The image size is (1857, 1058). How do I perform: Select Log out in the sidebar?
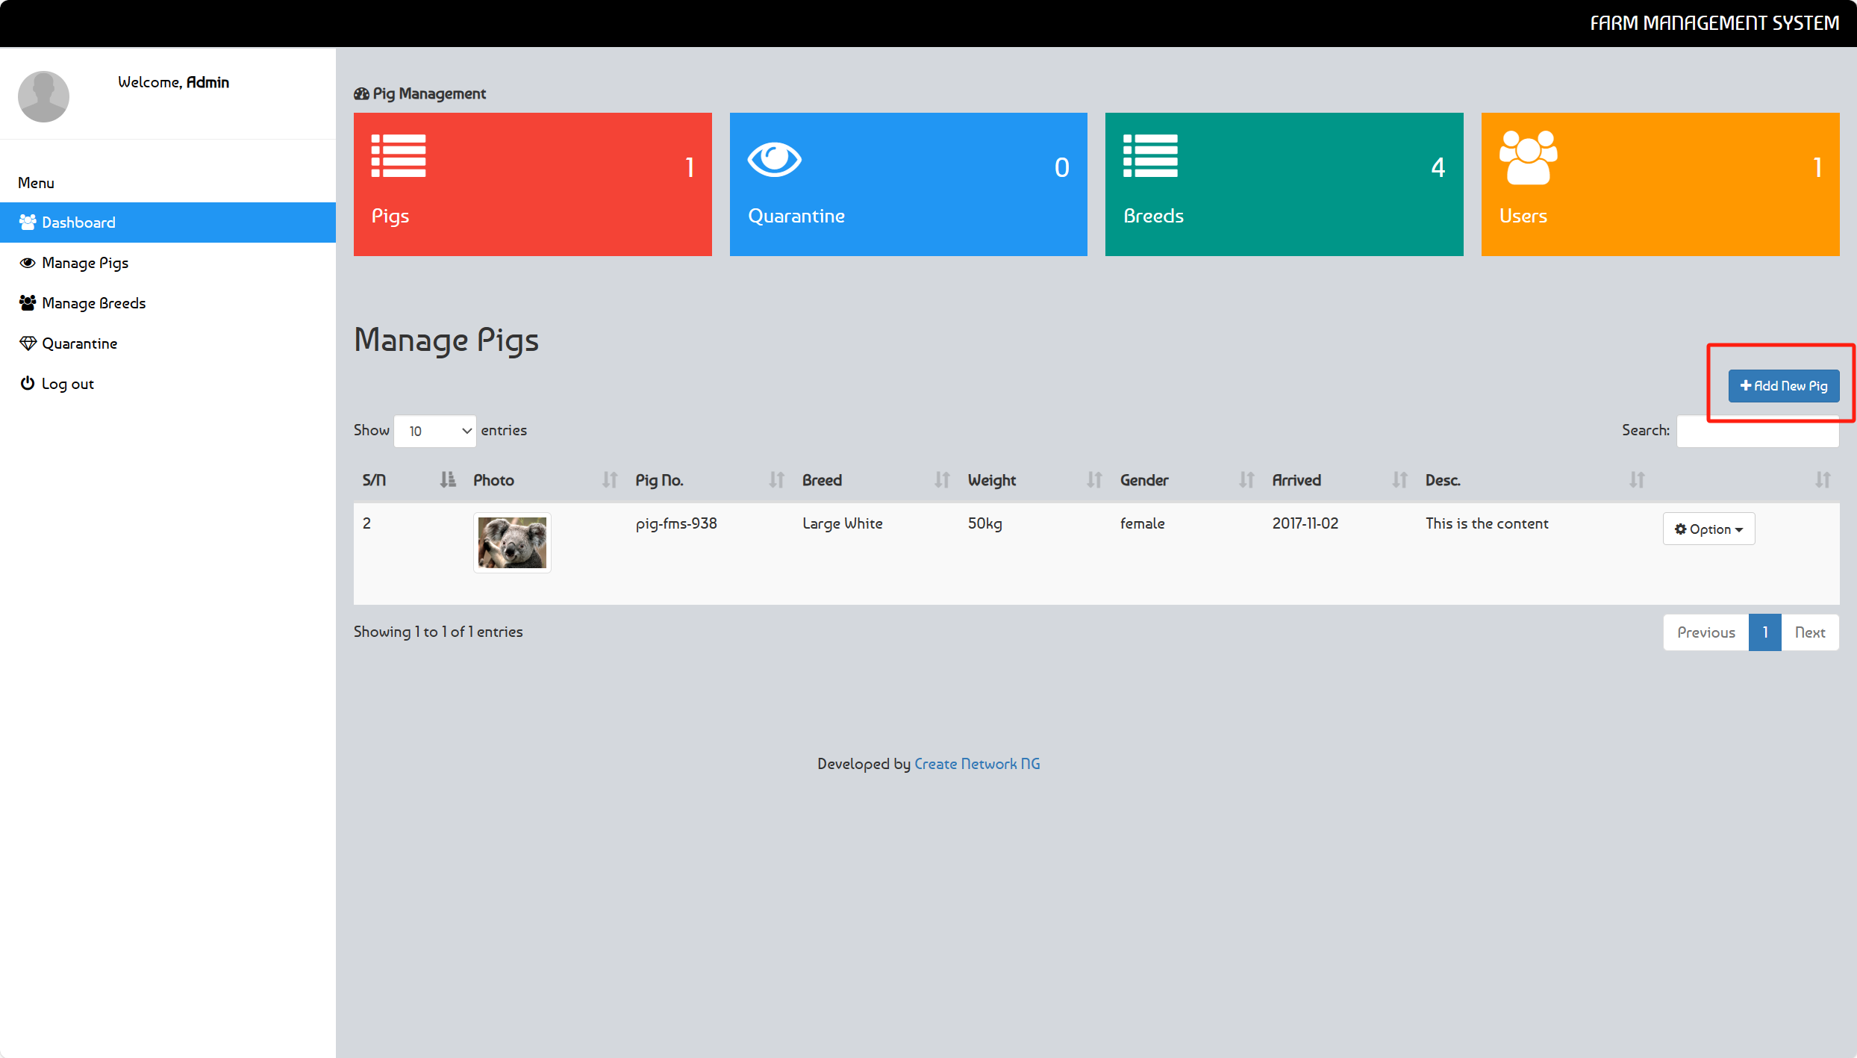click(168, 384)
